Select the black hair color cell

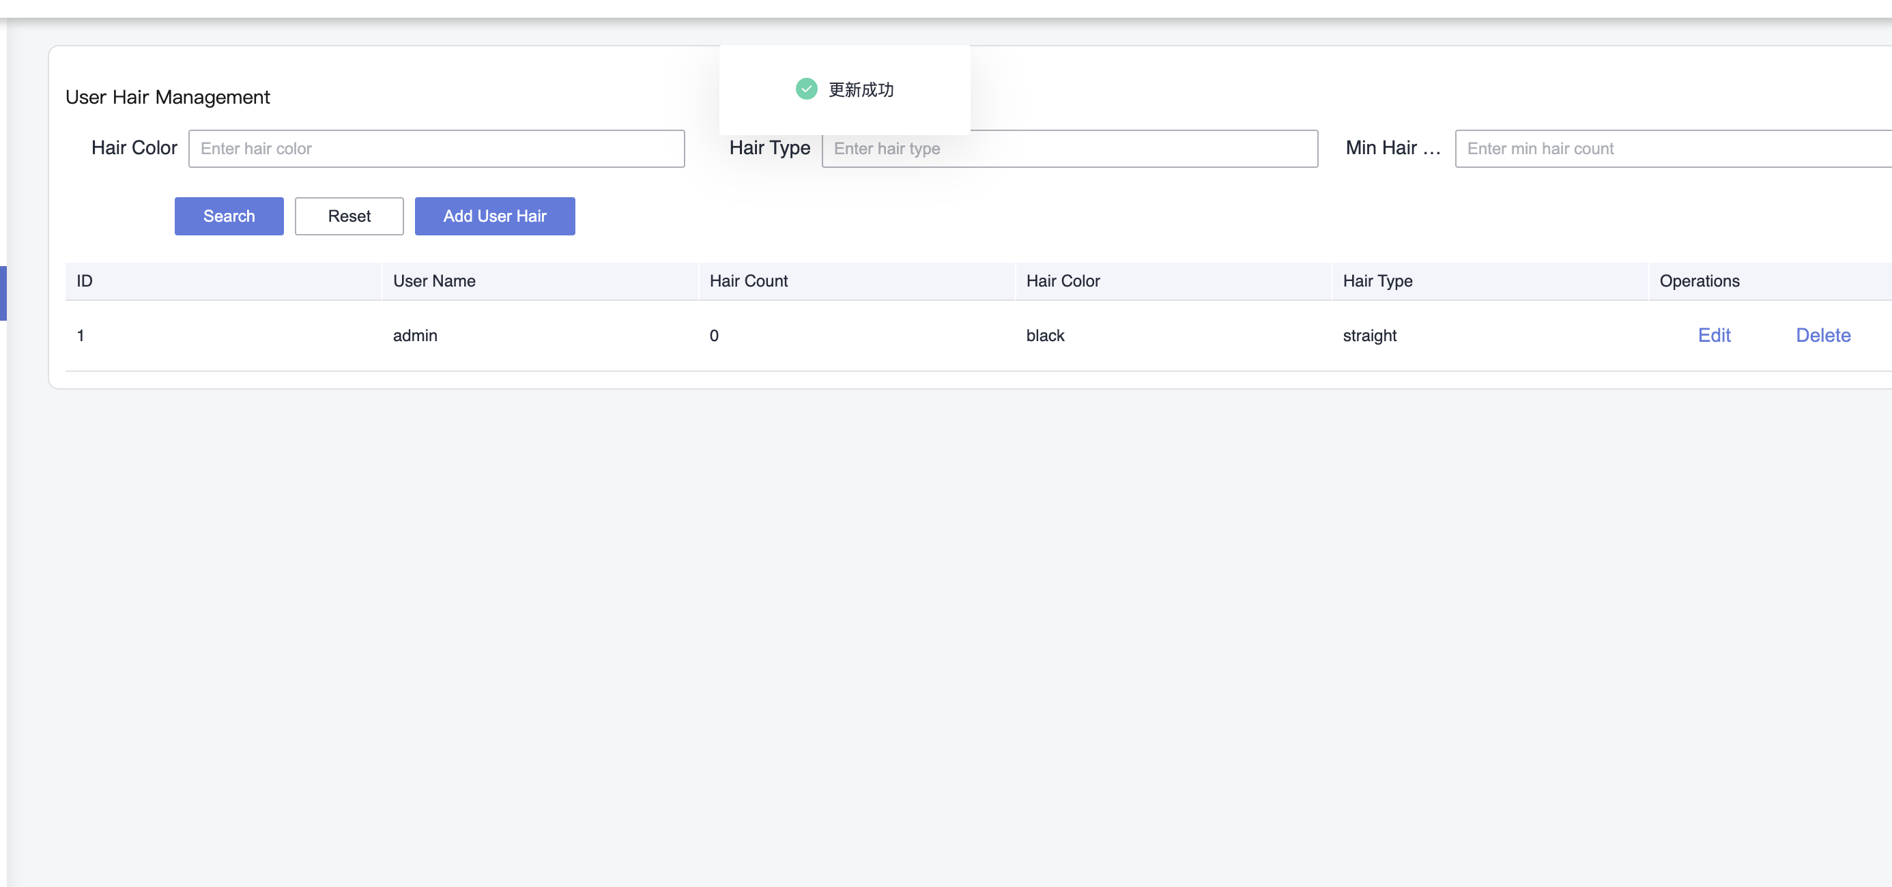coord(1044,336)
